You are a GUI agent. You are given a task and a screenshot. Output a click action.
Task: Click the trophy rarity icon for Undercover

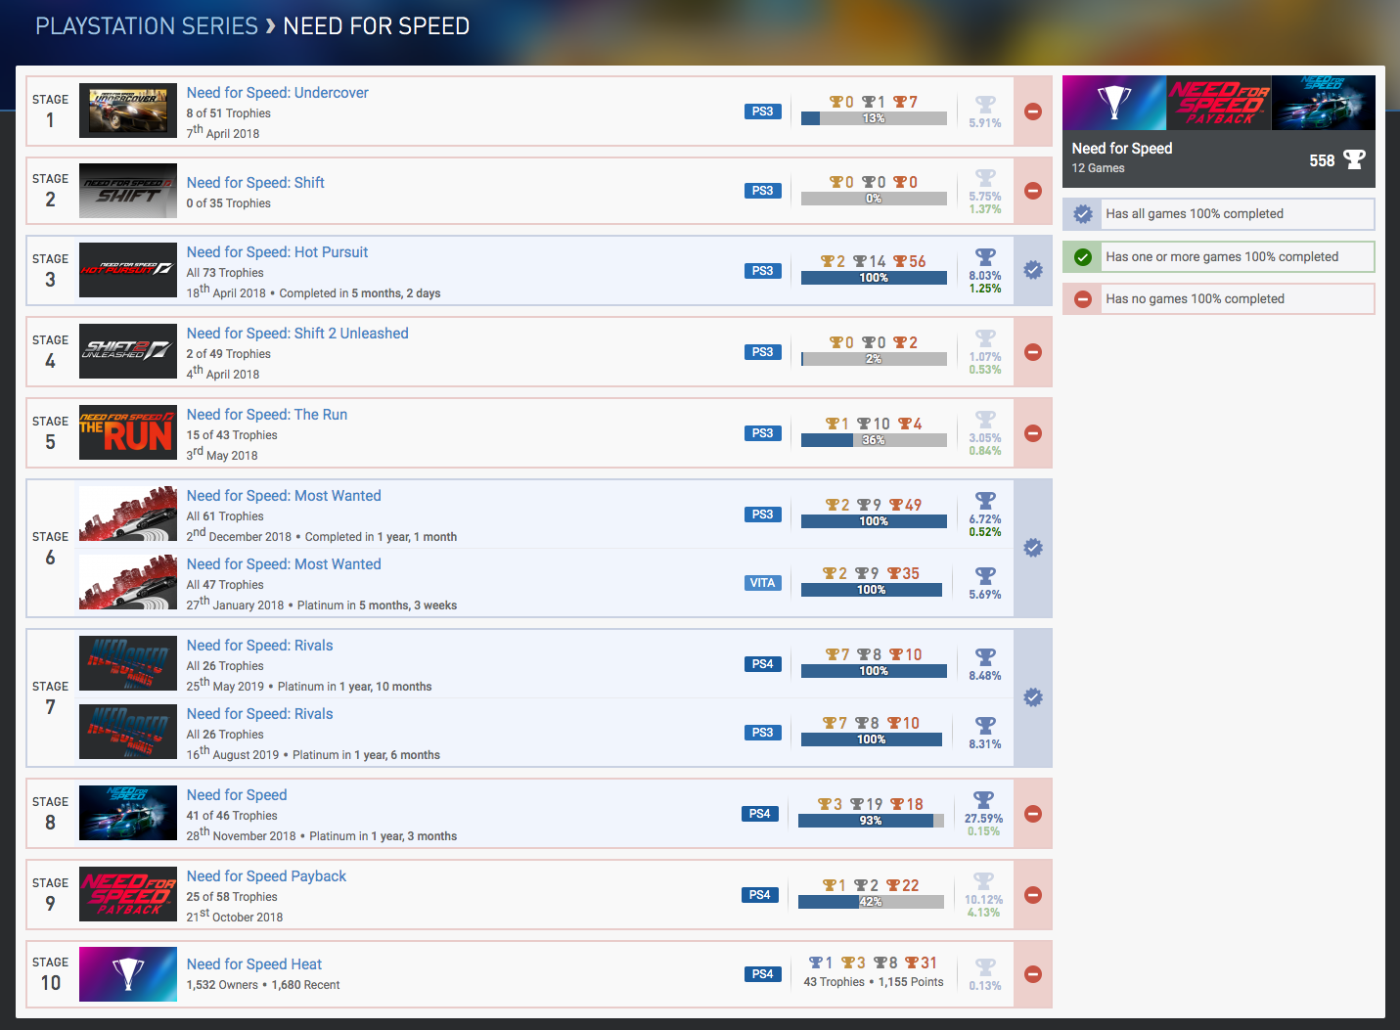985,105
